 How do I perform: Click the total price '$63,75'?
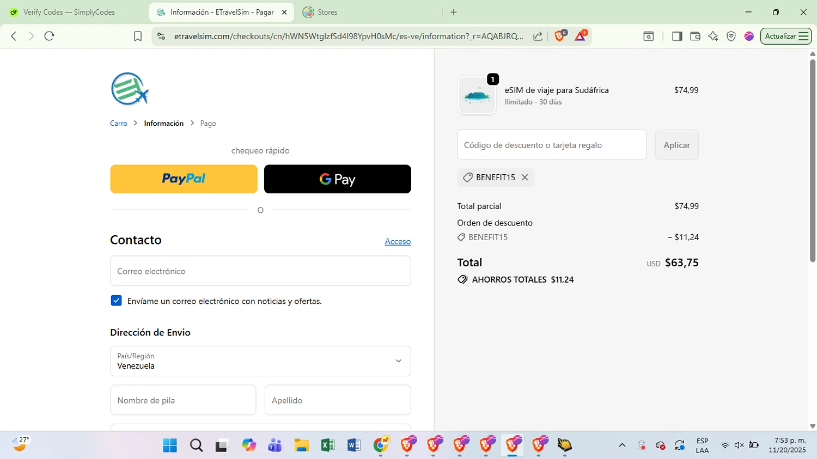click(681, 262)
